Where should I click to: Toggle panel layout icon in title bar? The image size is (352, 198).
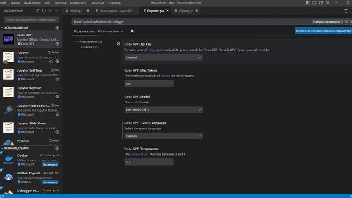tap(315, 3)
